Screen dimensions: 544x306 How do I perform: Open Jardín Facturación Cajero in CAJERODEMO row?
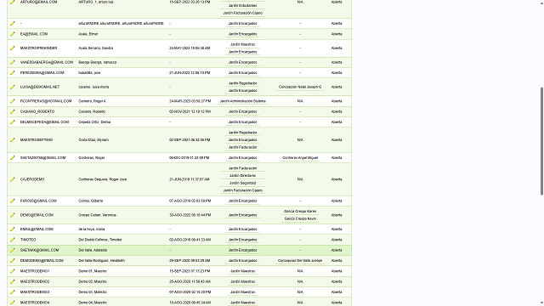pyautogui.click(x=242, y=190)
